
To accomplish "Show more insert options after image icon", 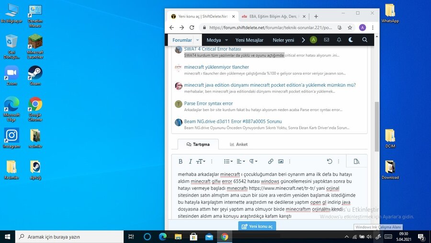I will [x=289, y=162].
